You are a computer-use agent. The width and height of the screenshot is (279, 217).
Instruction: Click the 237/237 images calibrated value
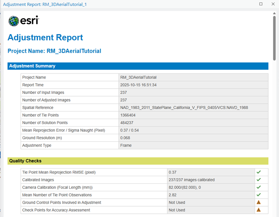click(x=192, y=180)
